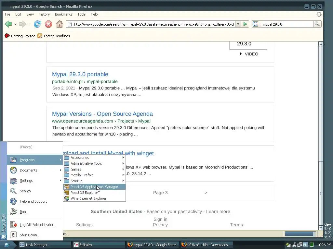Click the 10:26 PM clock

click(x=324, y=245)
